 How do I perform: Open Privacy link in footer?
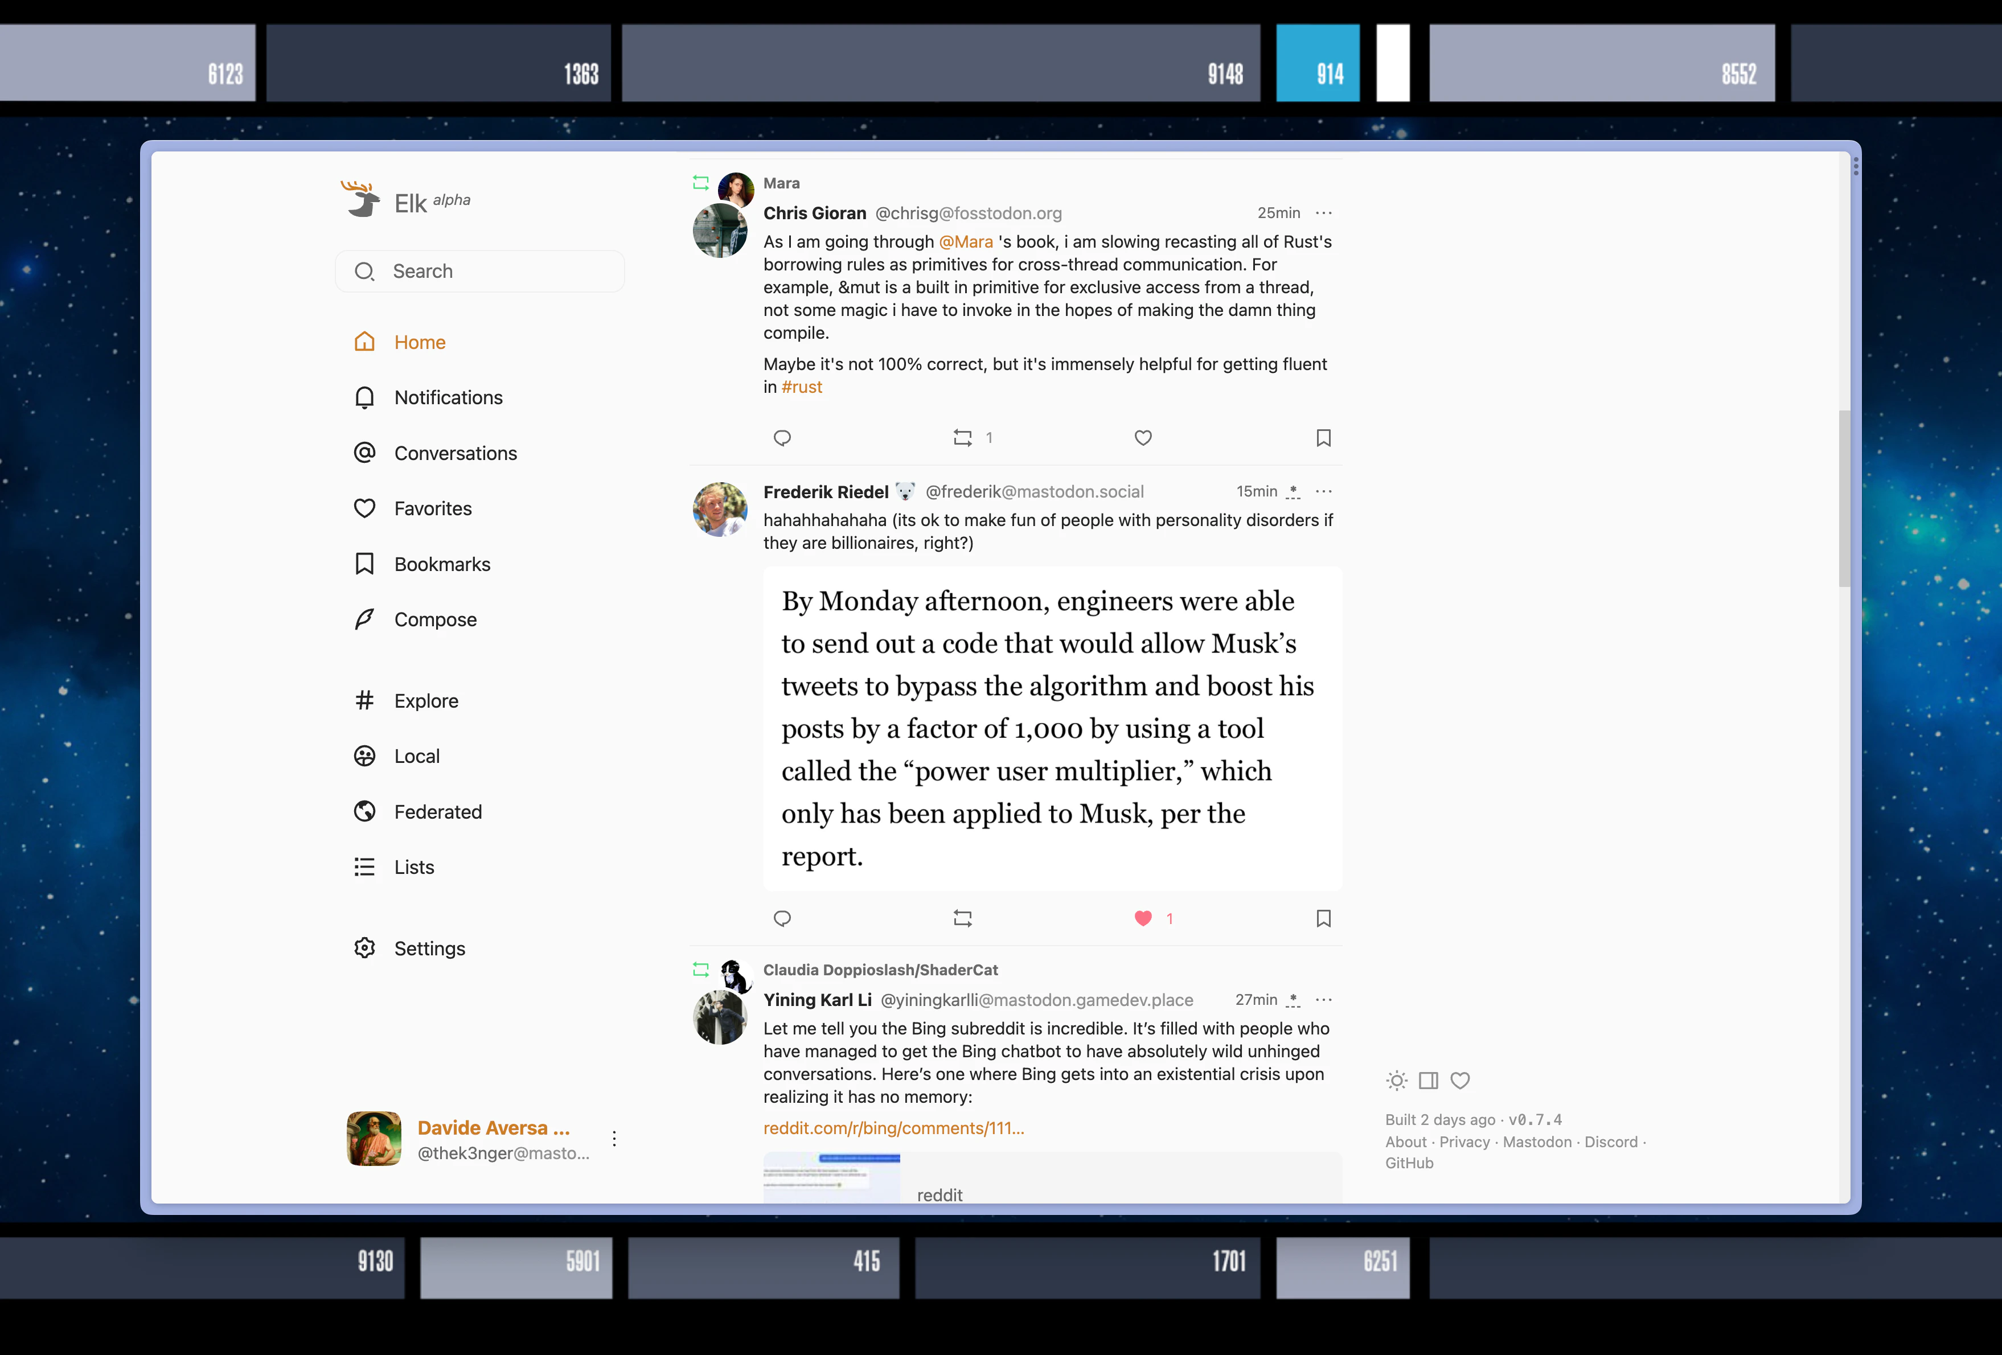point(1464,1142)
